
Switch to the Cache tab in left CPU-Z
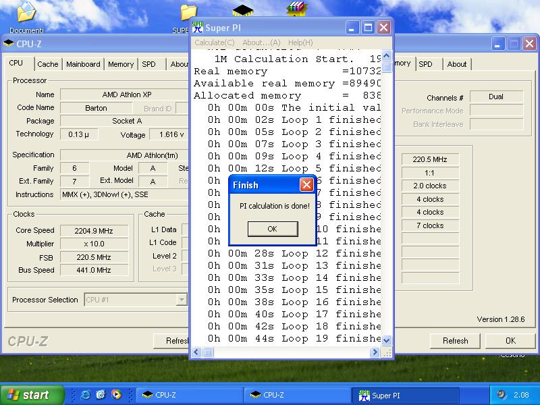pyautogui.click(x=48, y=64)
